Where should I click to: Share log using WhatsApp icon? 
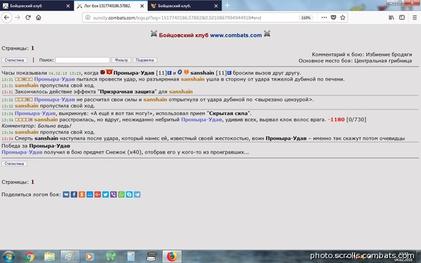click(x=121, y=194)
